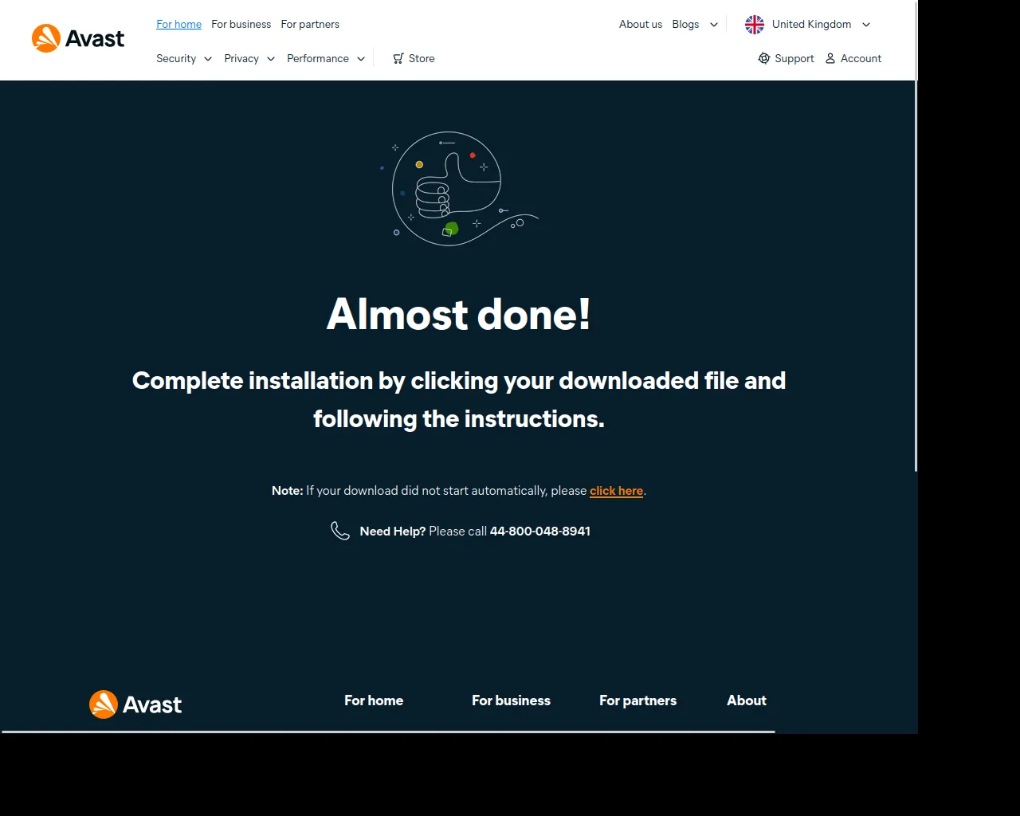Image resolution: width=1020 pixels, height=816 pixels.
Task: Expand the Privacy dropdown menu
Action: click(249, 58)
